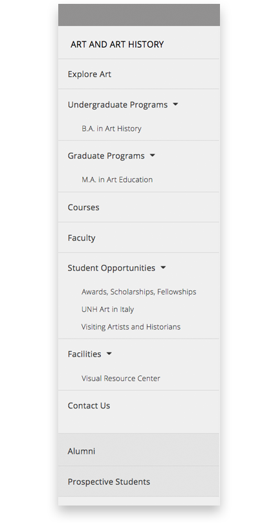Collapse the Graduate Programs arrow

(152, 155)
